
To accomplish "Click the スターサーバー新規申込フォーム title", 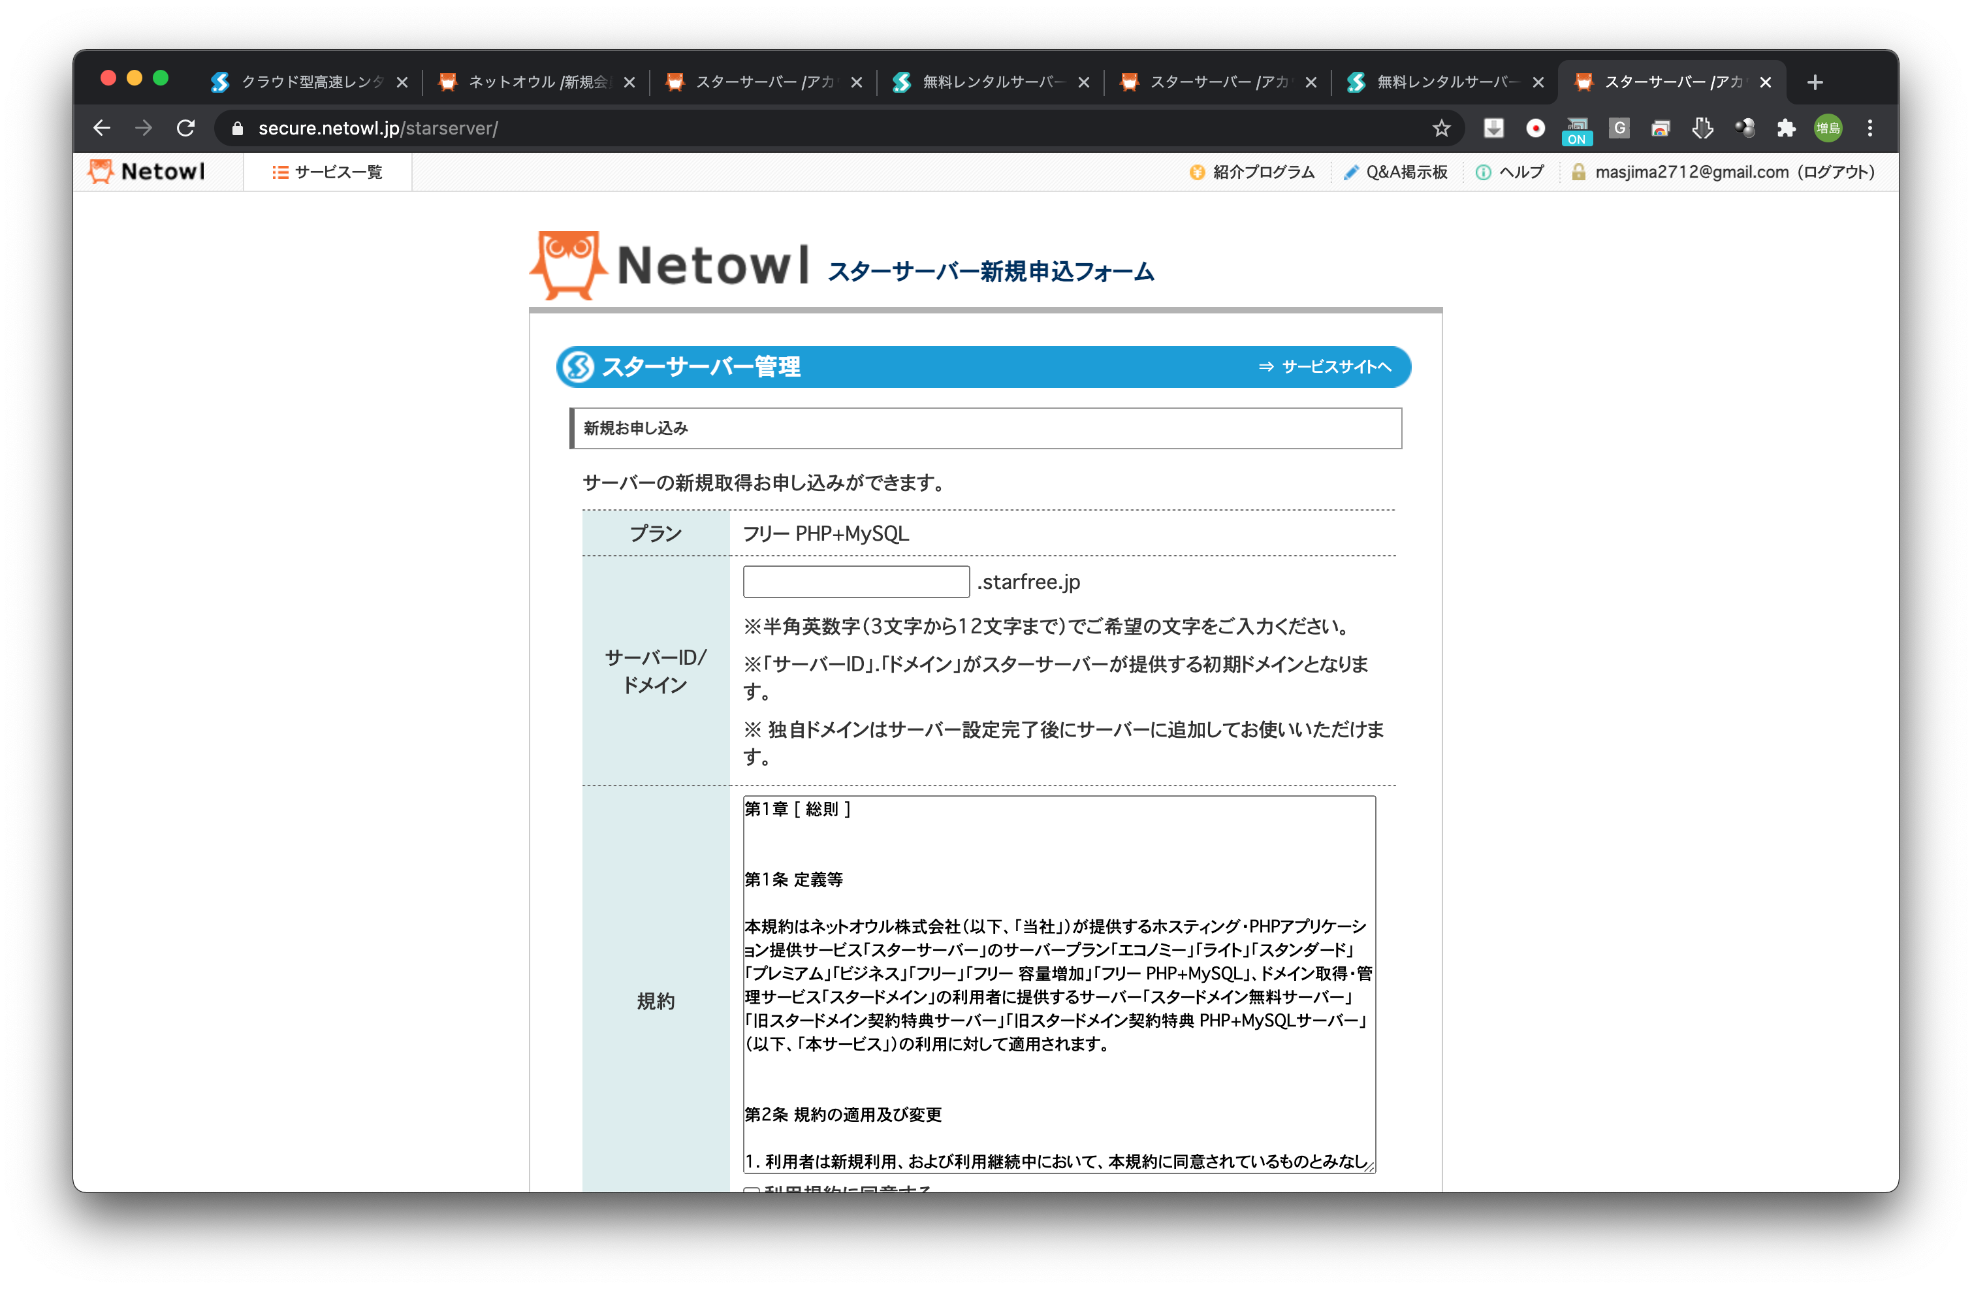I will tap(991, 271).
